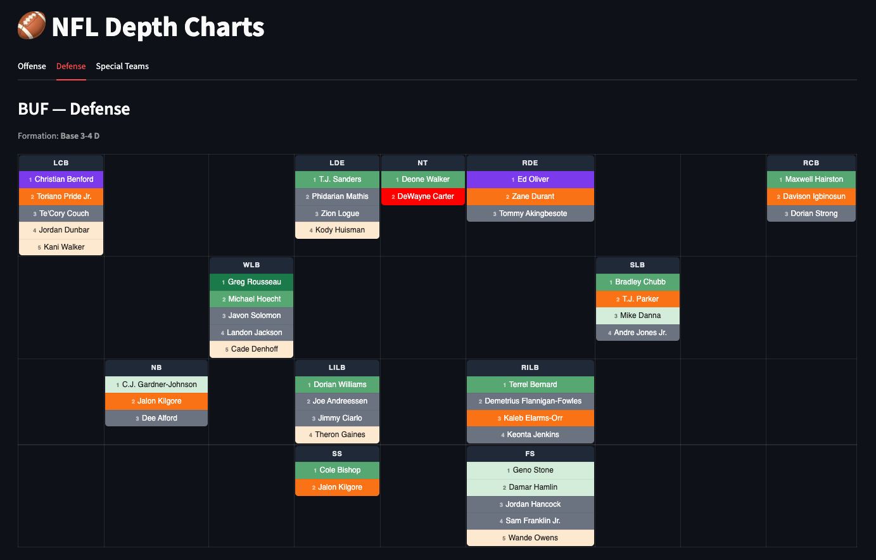Viewport: 876px width, 560px height.
Task: Click Dorian Strong player cell
Action: click(x=811, y=213)
